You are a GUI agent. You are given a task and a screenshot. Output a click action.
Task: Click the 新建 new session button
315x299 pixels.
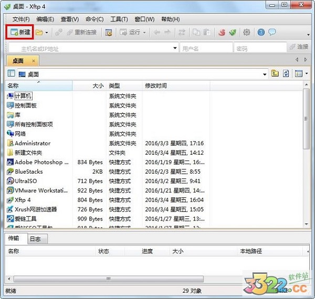click(x=20, y=32)
